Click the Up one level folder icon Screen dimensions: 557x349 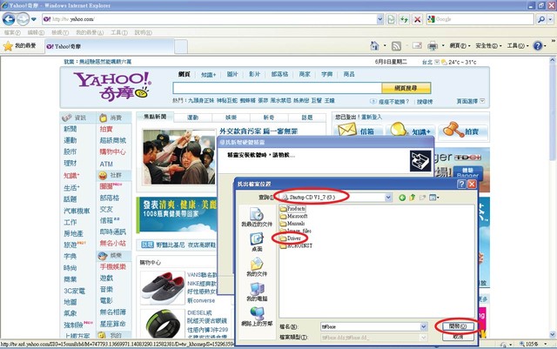tap(412, 198)
